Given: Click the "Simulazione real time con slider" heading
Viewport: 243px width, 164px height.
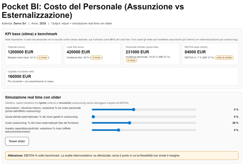Looking at the screenshot, I should [33, 97].
